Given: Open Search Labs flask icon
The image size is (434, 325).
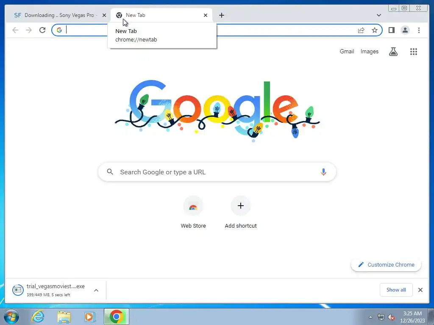Looking at the screenshot, I should click(x=393, y=51).
